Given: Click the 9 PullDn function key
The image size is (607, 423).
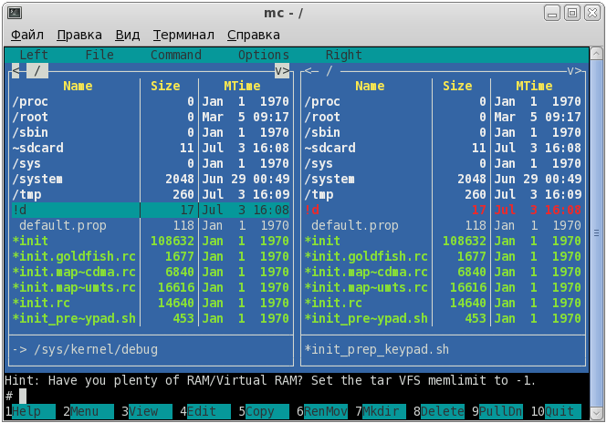Looking at the screenshot, I should click(x=497, y=411).
